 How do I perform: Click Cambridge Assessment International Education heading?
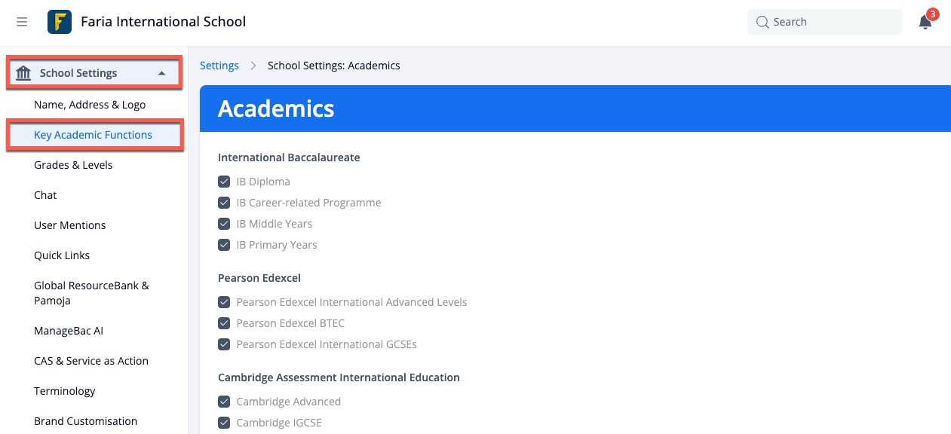click(x=339, y=377)
